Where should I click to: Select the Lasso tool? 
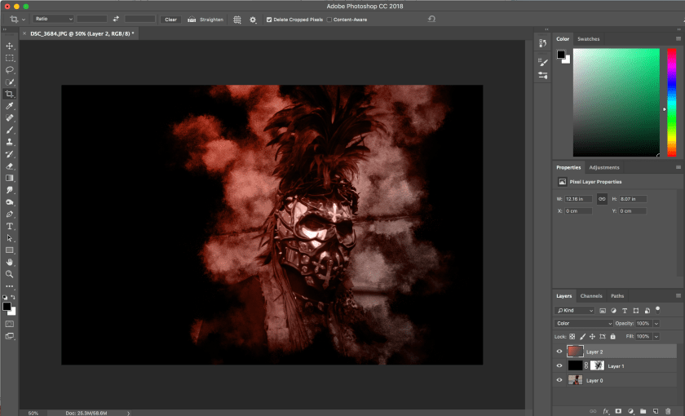coord(10,70)
